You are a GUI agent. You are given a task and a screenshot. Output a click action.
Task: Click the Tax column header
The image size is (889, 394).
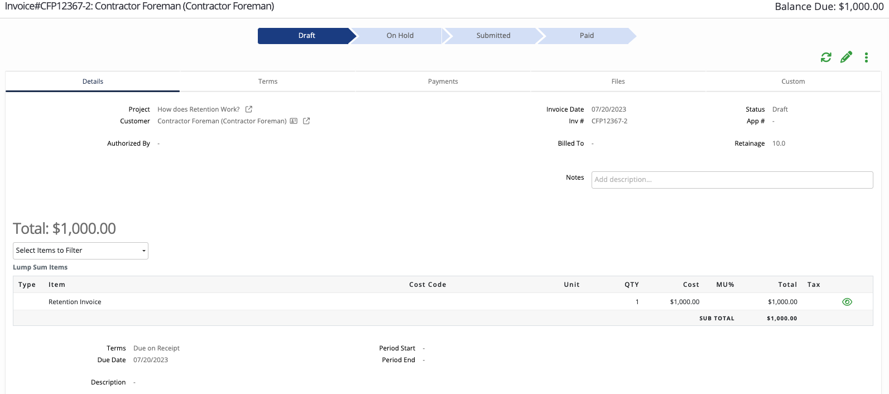click(814, 285)
